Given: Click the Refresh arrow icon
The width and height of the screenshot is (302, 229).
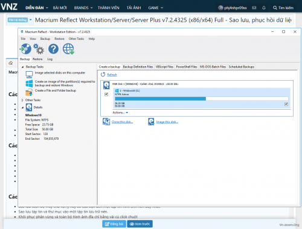Looking at the screenshot, I should tap(103, 75).
